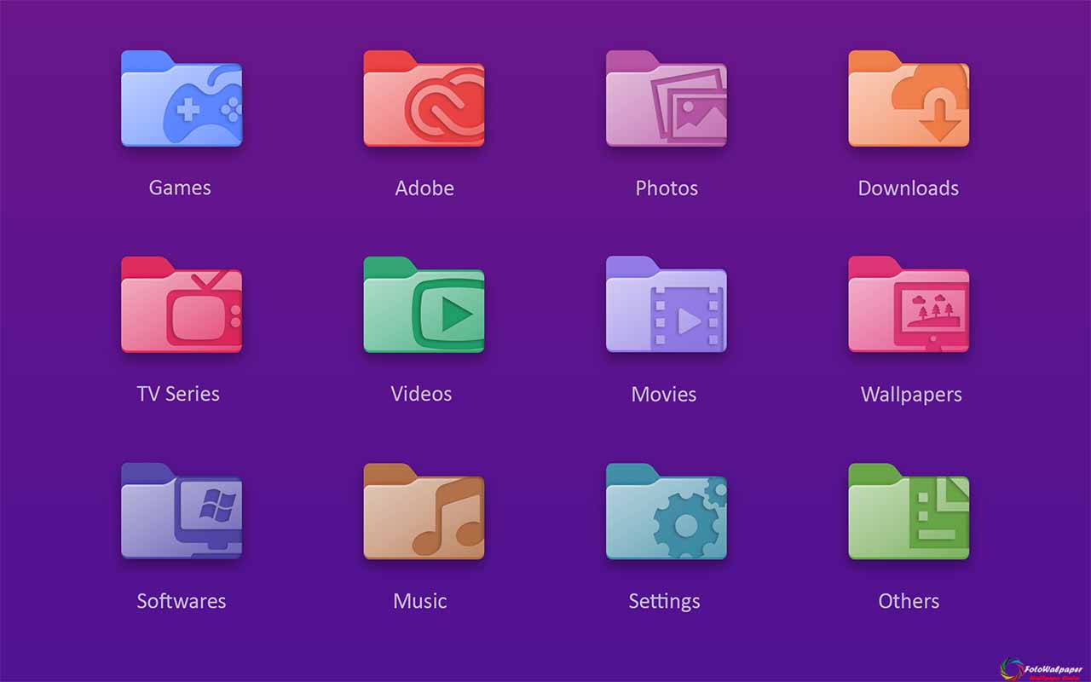Select the "Wallpapers" label

[x=911, y=394]
